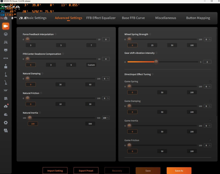The image size is (220, 174).
Task: Set Natural Inertia preset to 500
Action: [90, 124]
